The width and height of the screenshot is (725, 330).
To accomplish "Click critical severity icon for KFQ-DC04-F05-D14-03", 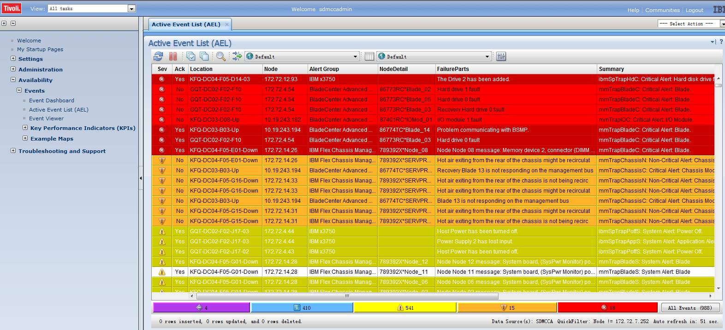I will click(162, 79).
